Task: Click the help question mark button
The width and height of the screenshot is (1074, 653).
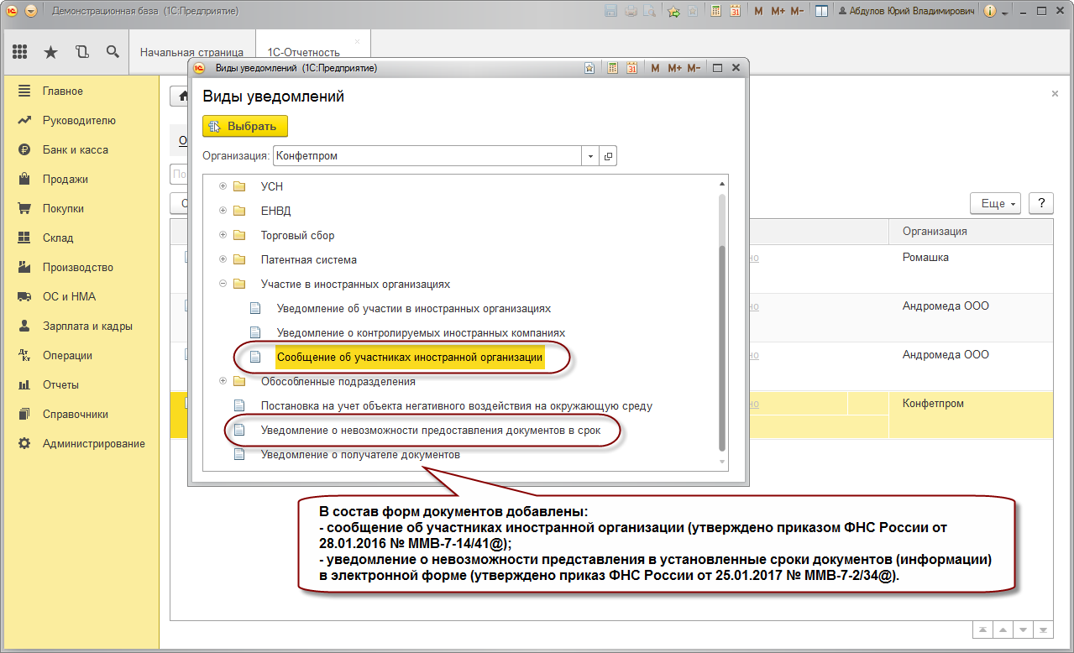Action: 1041,204
